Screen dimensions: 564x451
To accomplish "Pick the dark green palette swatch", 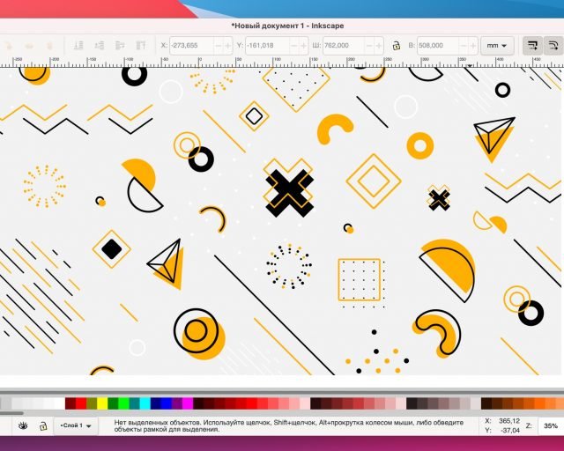I will (x=113, y=403).
